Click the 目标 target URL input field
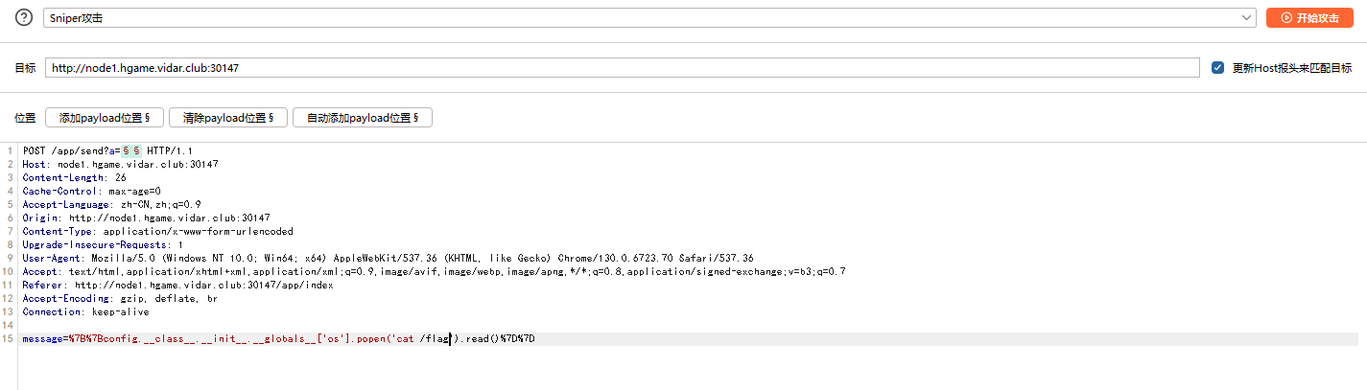This screenshot has height=390, width=1367. pos(623,68)
